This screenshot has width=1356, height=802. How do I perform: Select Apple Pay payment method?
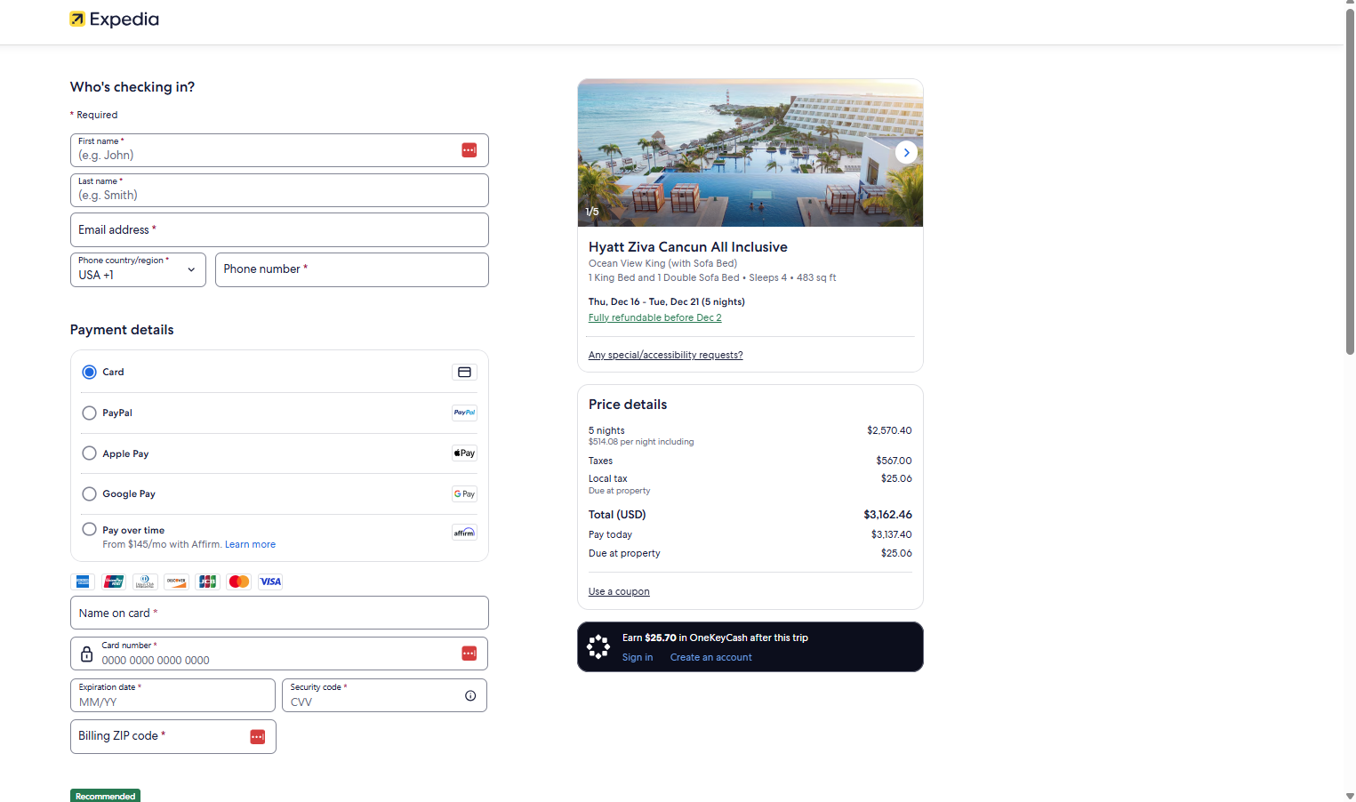[x=89, y=453]
